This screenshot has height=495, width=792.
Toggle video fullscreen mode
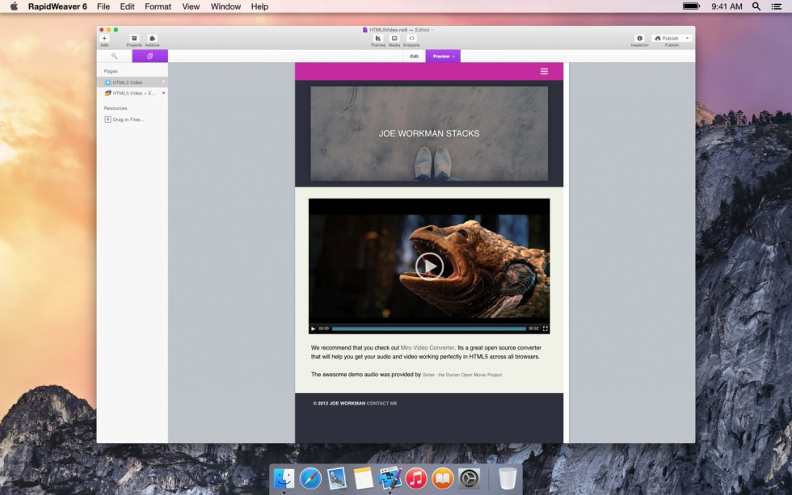click(545, 329)
